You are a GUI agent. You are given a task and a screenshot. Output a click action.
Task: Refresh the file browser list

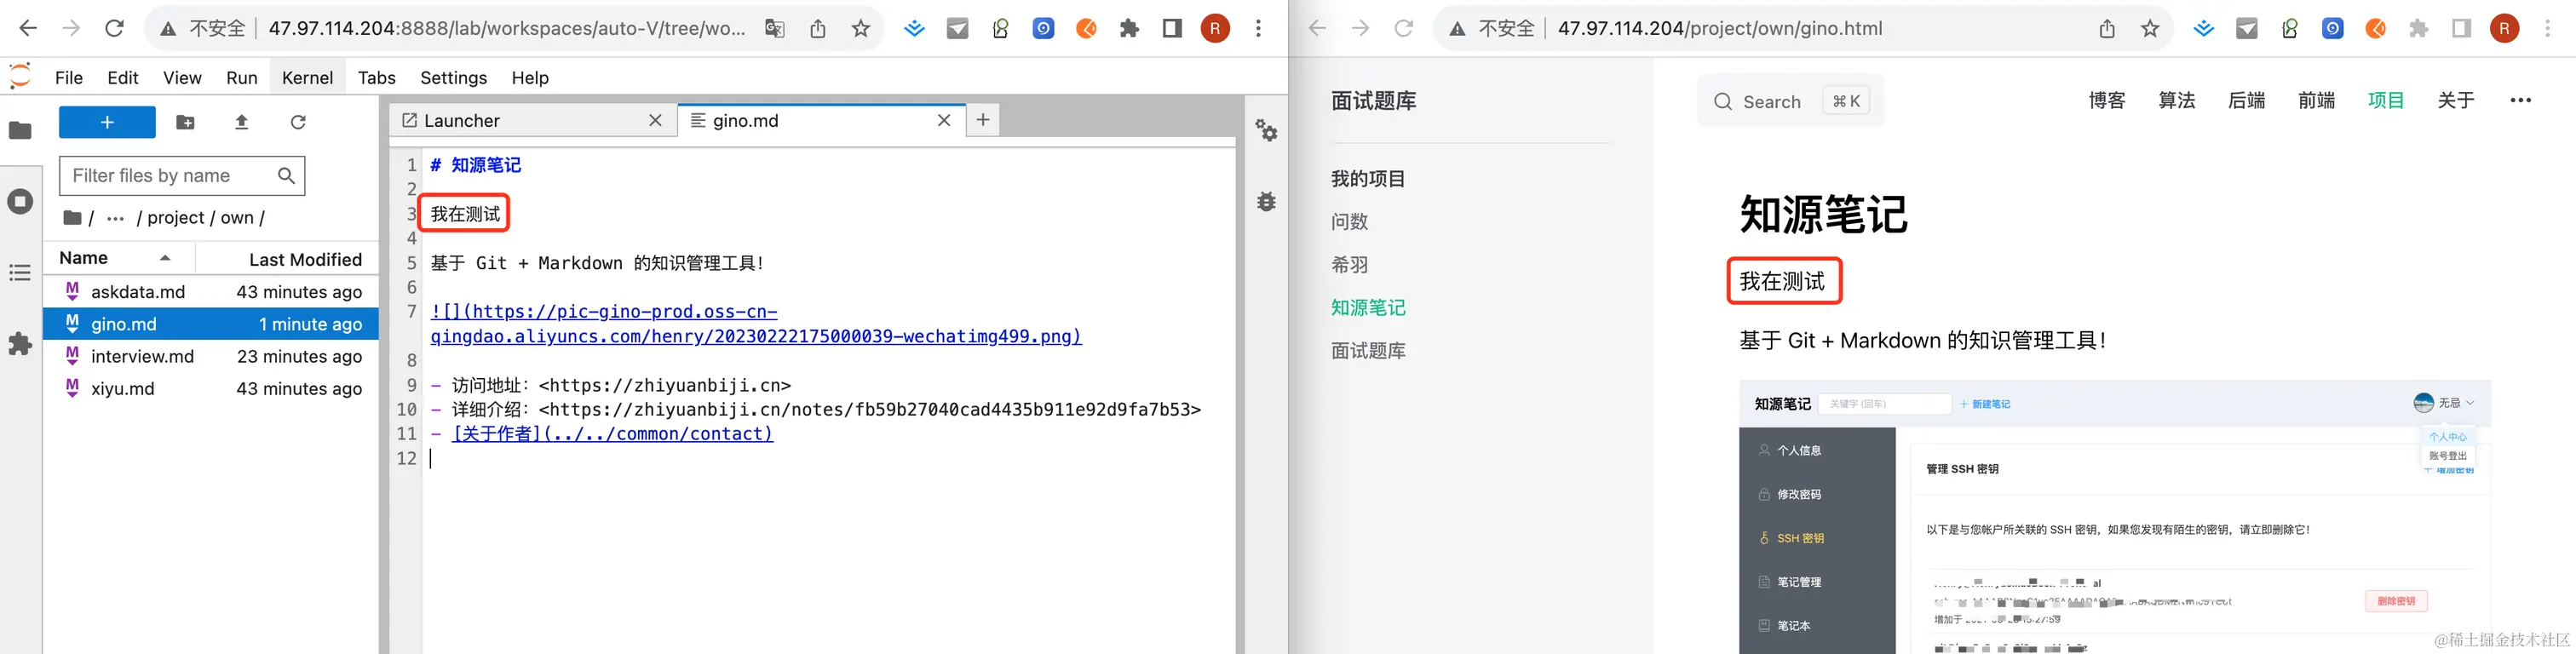point(298,122)
